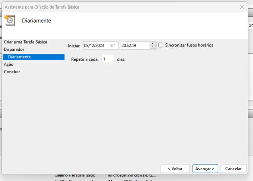This screenshot has height=181, width=253.
Task: Select Criar uma Tarefa Básica step
Action: coord(25,42)
